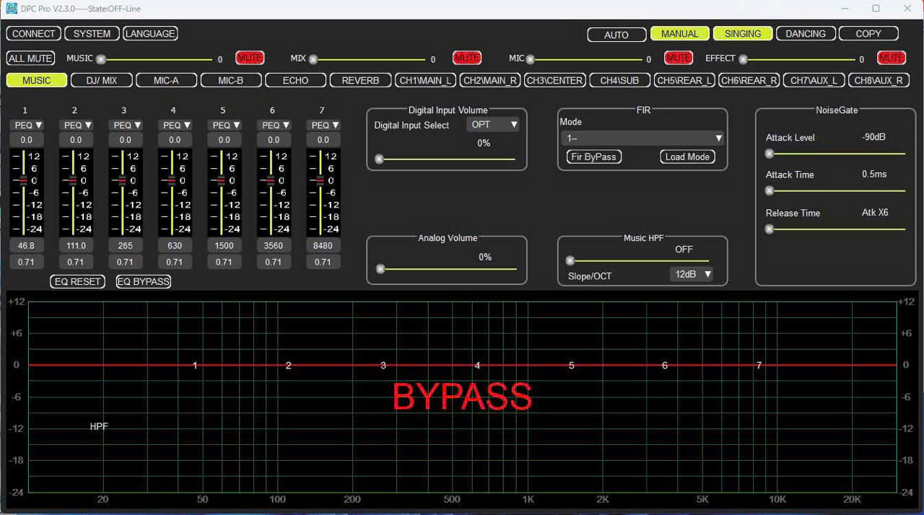924x515 pixels.
Task: Click the DPC Pro app icon in title bar
Action: coord(12,9)
